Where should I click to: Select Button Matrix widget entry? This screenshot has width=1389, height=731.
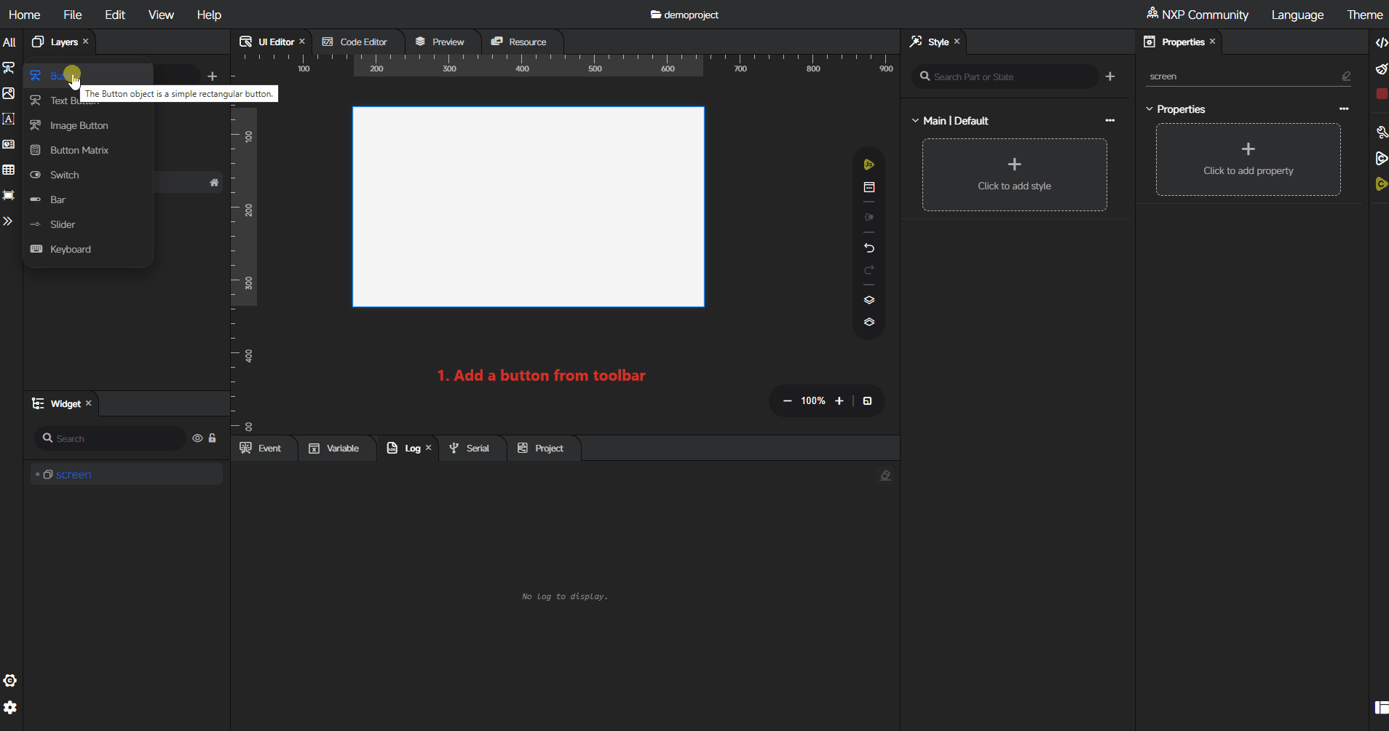[87, 150]
